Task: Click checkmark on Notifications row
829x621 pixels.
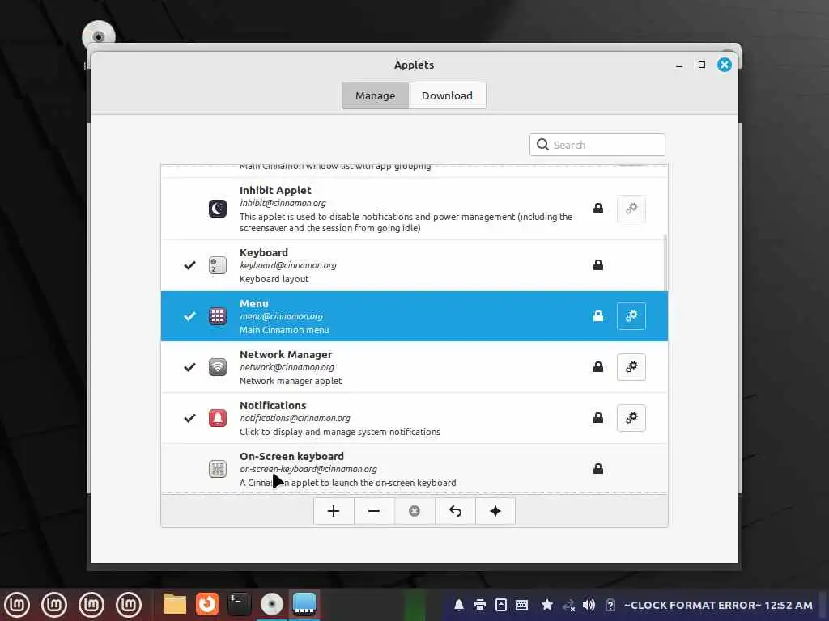Action: point(189,418)
